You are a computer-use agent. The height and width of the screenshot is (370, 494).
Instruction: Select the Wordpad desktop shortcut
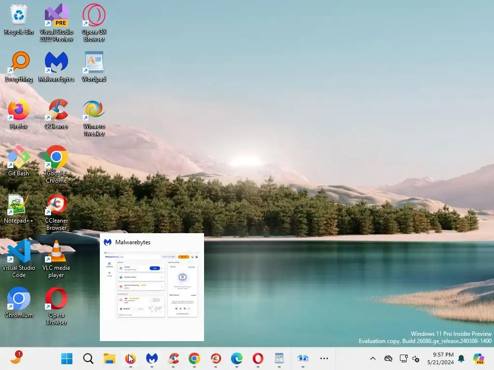click(x=94, y=66)
